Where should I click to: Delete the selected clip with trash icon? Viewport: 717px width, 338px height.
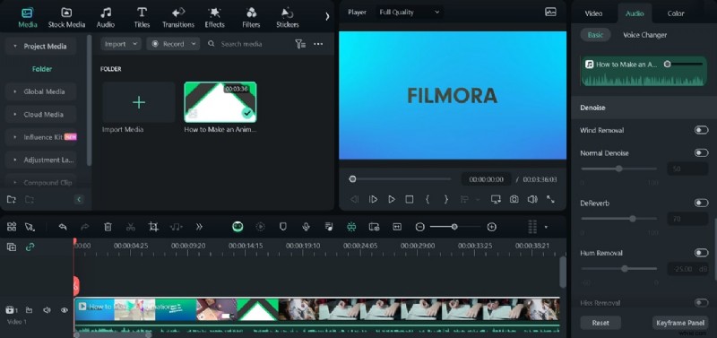(x=108, y=227)
